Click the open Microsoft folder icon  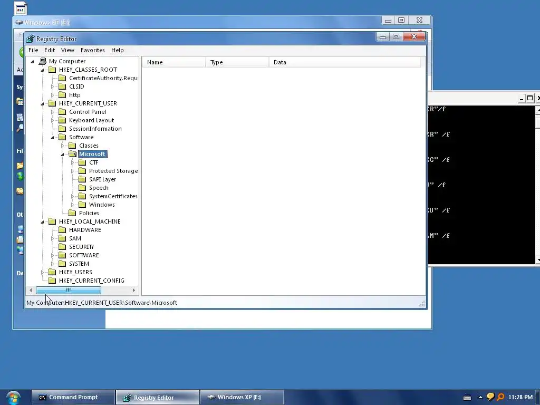click(x=72, y=154)
